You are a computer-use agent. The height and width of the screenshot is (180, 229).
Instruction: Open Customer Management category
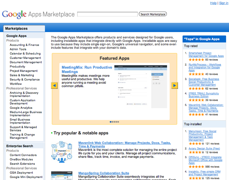(x=25, y=58)
